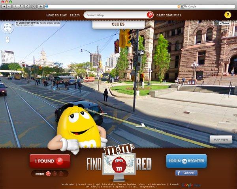This screenshot has height=189, width=237.
Task: Go back with the browser back arrow
Action: [4, 6]
